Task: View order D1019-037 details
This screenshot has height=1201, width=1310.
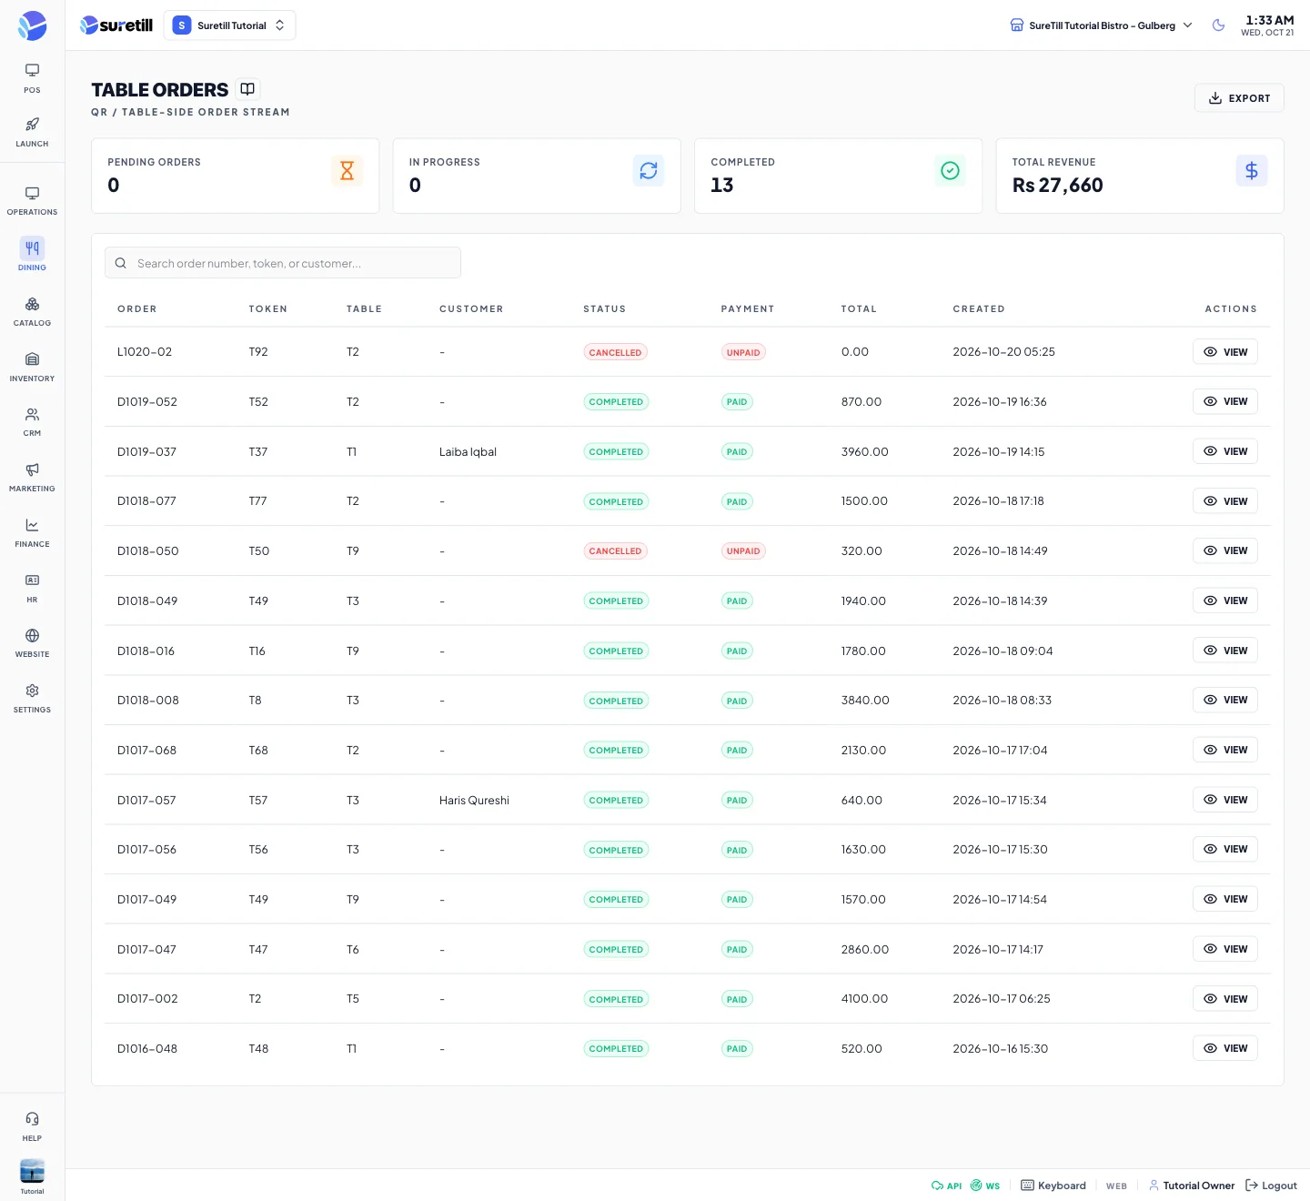Action: [x=1224, y=451]
